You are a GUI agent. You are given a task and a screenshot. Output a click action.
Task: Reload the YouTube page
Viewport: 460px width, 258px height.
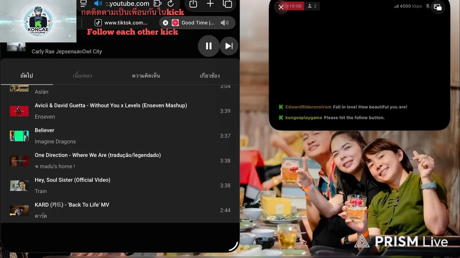(x=171, y=4)
